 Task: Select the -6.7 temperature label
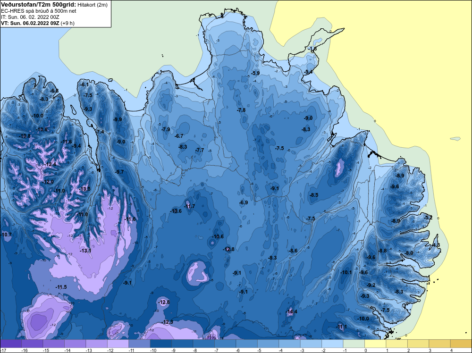[179, 136]
